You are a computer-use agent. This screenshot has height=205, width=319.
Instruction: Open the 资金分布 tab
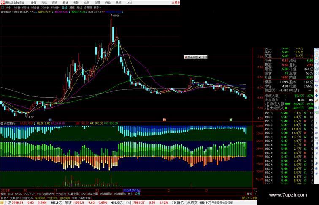[x=28, y=198]
